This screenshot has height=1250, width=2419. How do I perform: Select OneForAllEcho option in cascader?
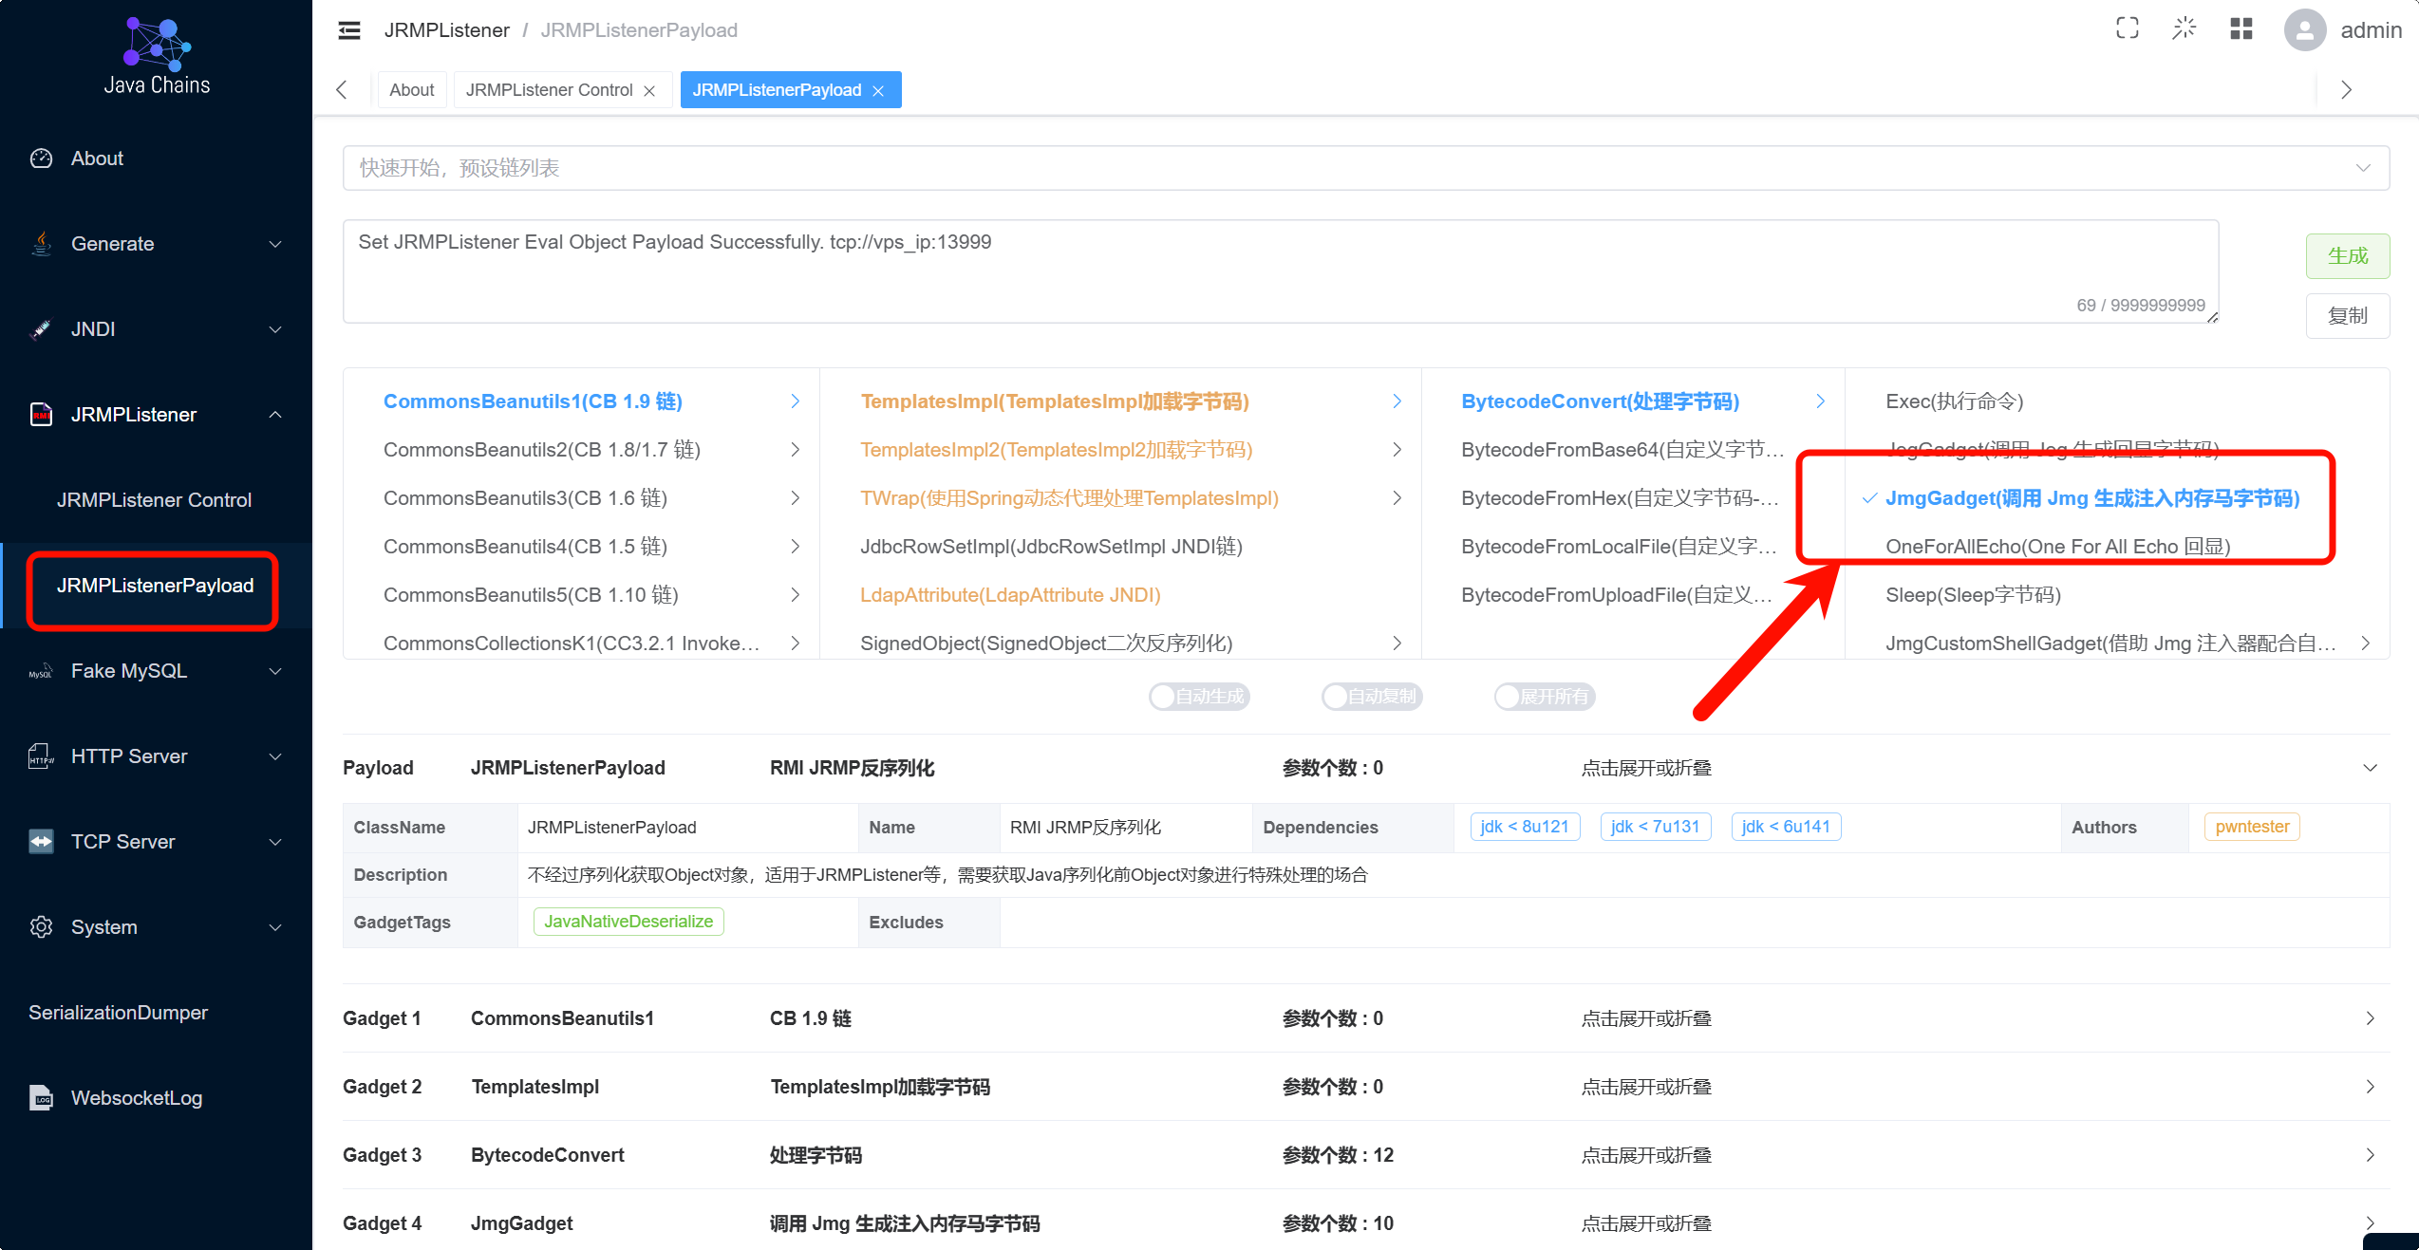[2057, 547]
